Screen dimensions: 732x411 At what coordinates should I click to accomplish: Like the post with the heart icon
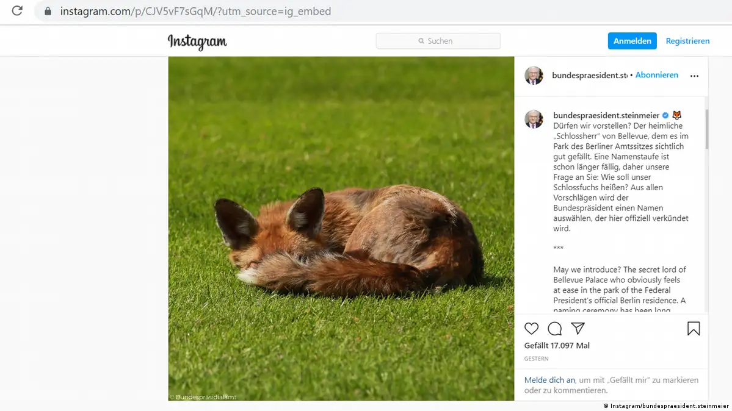coord(531,329)
